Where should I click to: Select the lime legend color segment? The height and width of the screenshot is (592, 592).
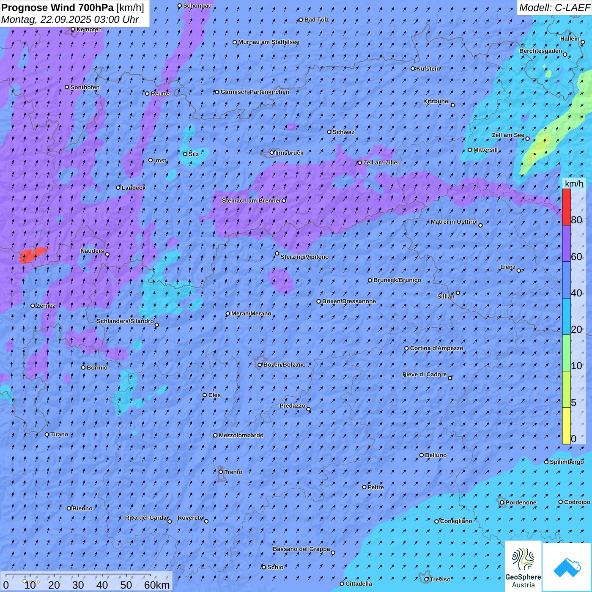coord(566,389)
